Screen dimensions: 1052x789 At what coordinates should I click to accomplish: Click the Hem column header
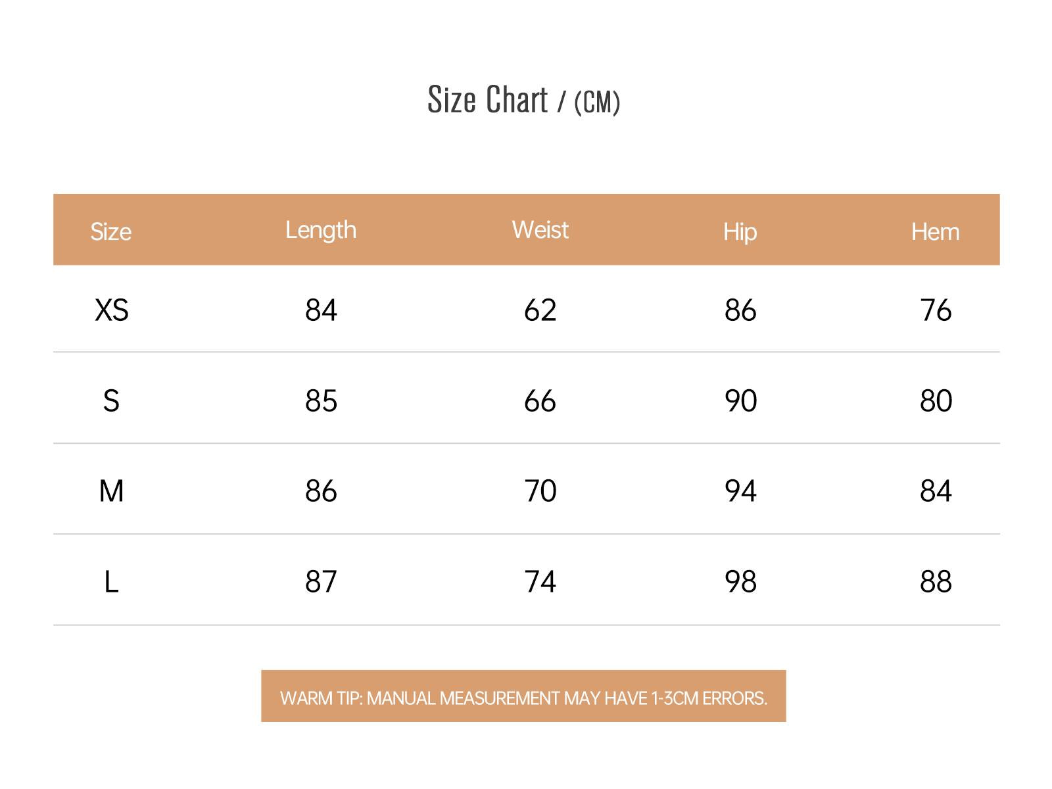[935, 231]
